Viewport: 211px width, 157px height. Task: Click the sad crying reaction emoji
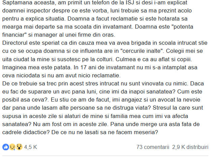[x=12, y=147]
